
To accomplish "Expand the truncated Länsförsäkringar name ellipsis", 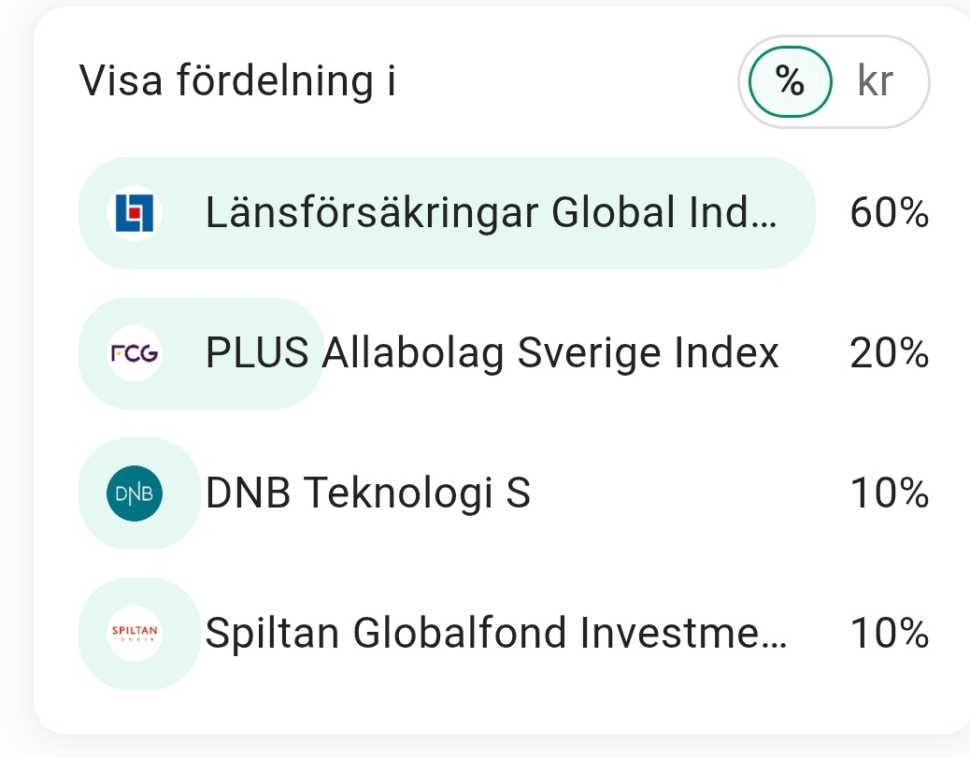I will [x=765, y=216].
